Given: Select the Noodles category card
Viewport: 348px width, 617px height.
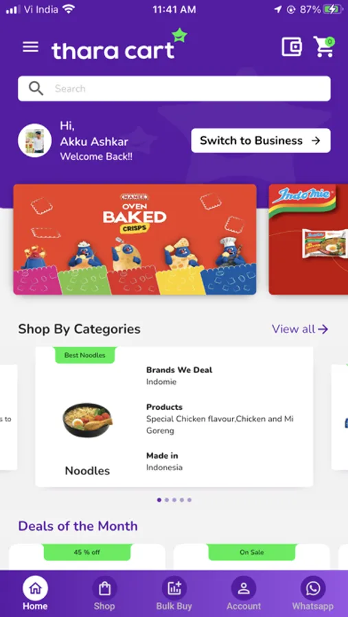Looking at the screenshot, I should point(174,417).
